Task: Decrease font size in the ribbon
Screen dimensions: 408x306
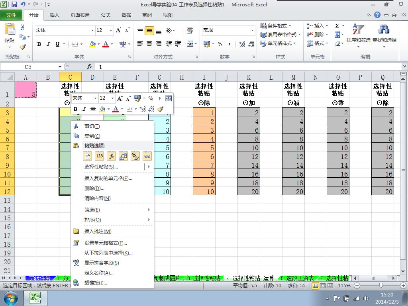Action: [x=127, y=30]
